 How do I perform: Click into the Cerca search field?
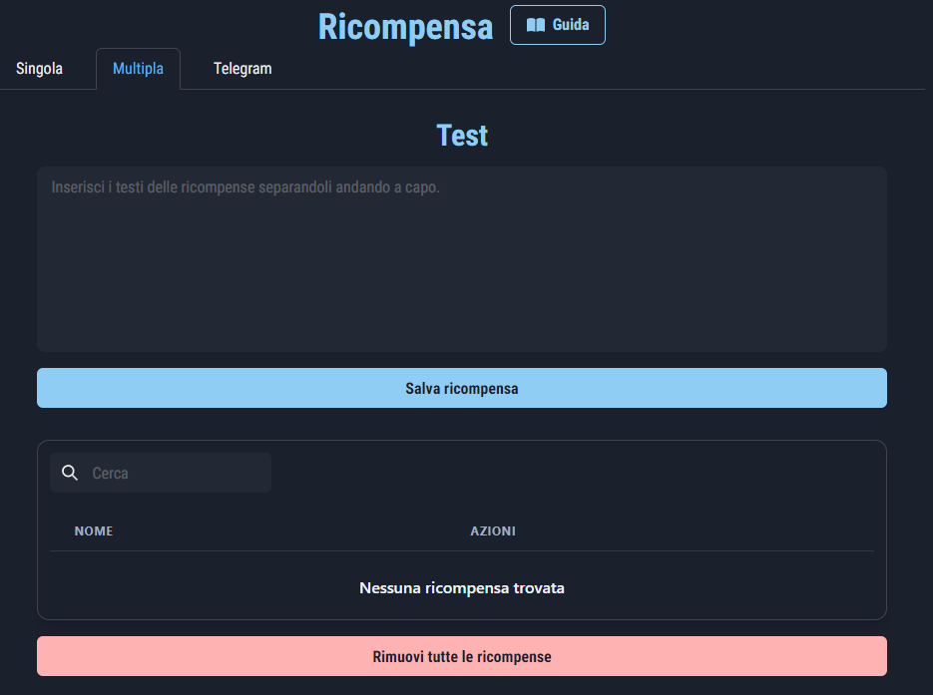coord(175,473)
